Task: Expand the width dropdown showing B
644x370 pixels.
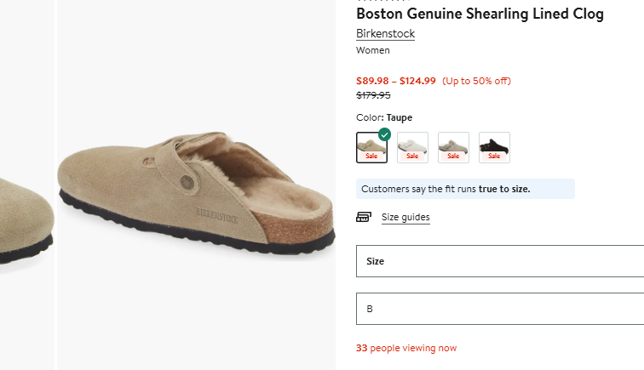Action: pyautogui.click(x=500, y=309)
